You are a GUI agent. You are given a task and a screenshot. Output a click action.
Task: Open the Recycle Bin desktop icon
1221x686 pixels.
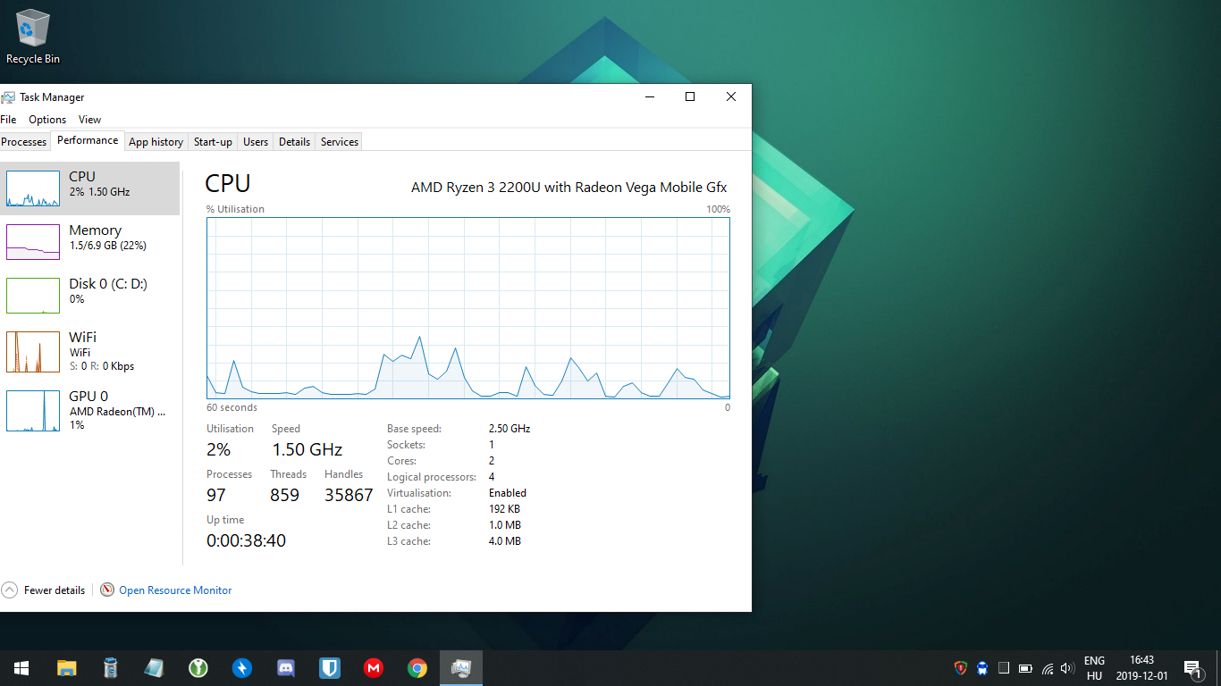tap(33, 38)
